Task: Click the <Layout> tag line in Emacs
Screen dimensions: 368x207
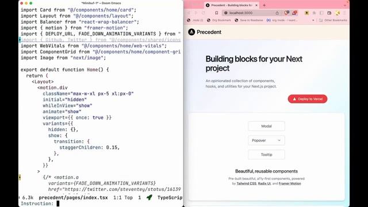Action: tap(43, 82)
